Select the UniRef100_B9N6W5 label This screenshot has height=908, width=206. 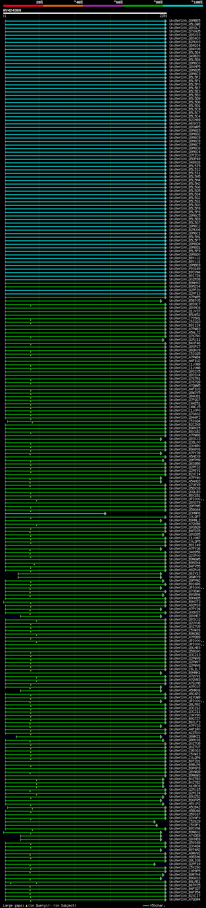click(x=185, y=559)
